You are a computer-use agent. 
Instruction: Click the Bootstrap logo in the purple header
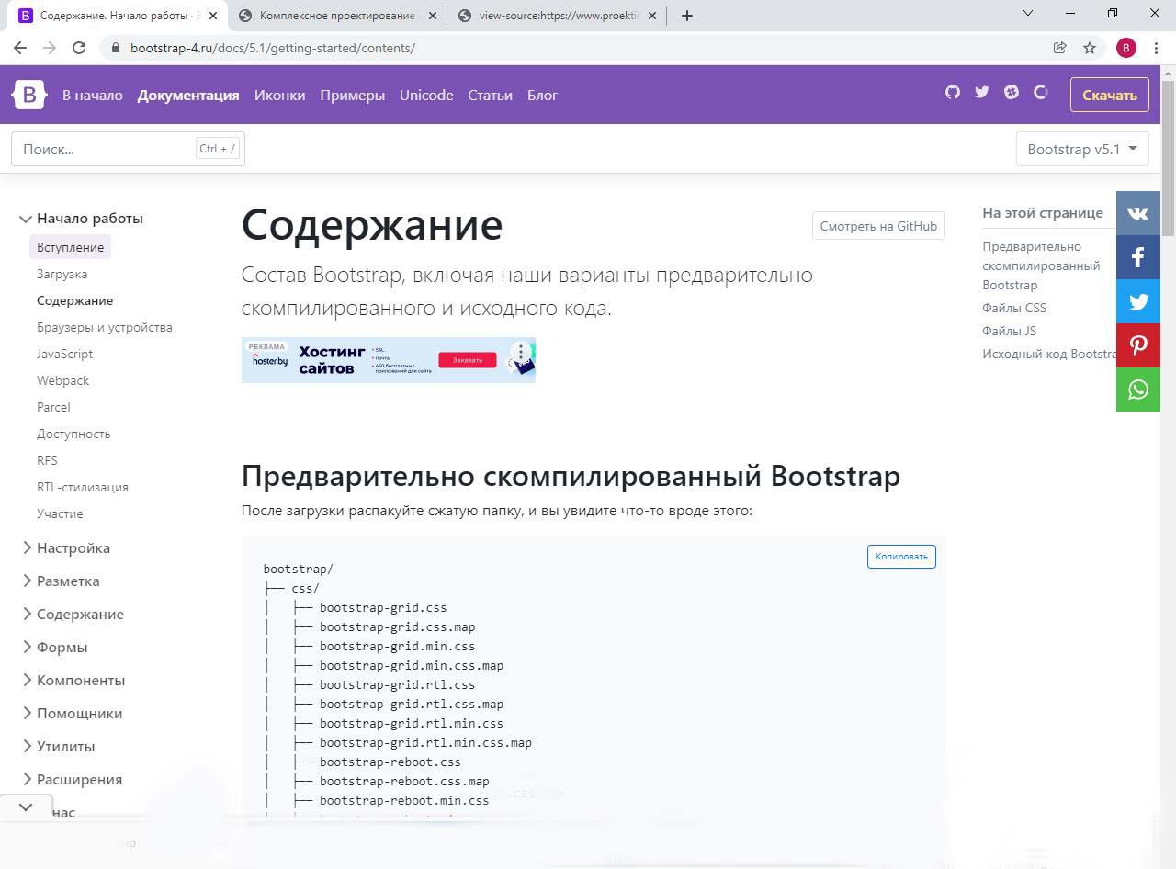click(28, 95)
